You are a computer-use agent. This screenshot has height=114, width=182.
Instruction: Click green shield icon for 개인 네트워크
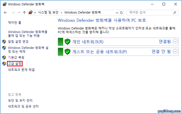pyautogui.click(x=68, y=42)
